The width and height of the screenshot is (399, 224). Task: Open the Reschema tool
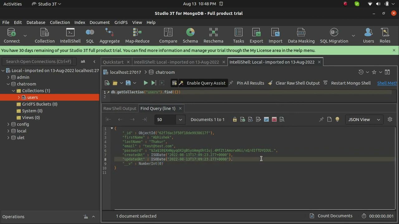coord(213,35)
